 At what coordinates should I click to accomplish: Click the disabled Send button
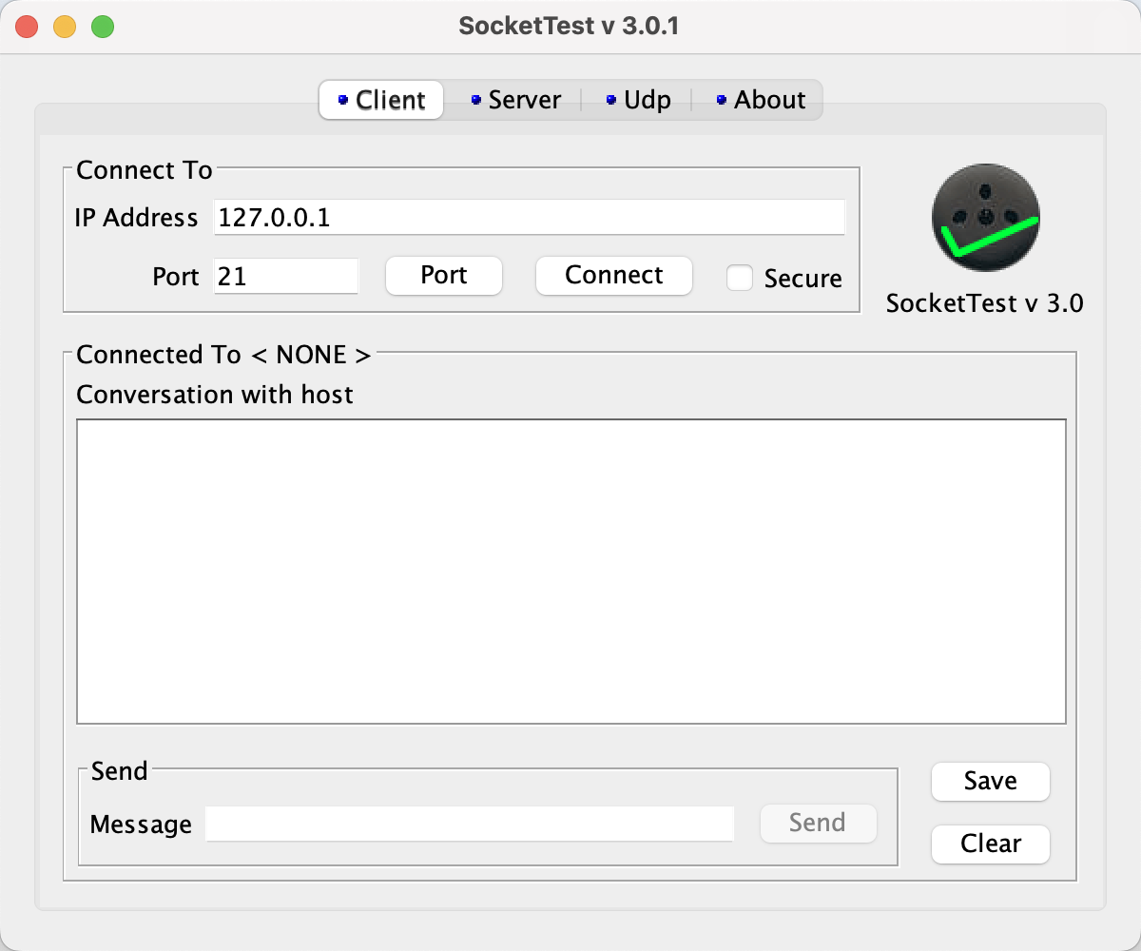[818, 823]
